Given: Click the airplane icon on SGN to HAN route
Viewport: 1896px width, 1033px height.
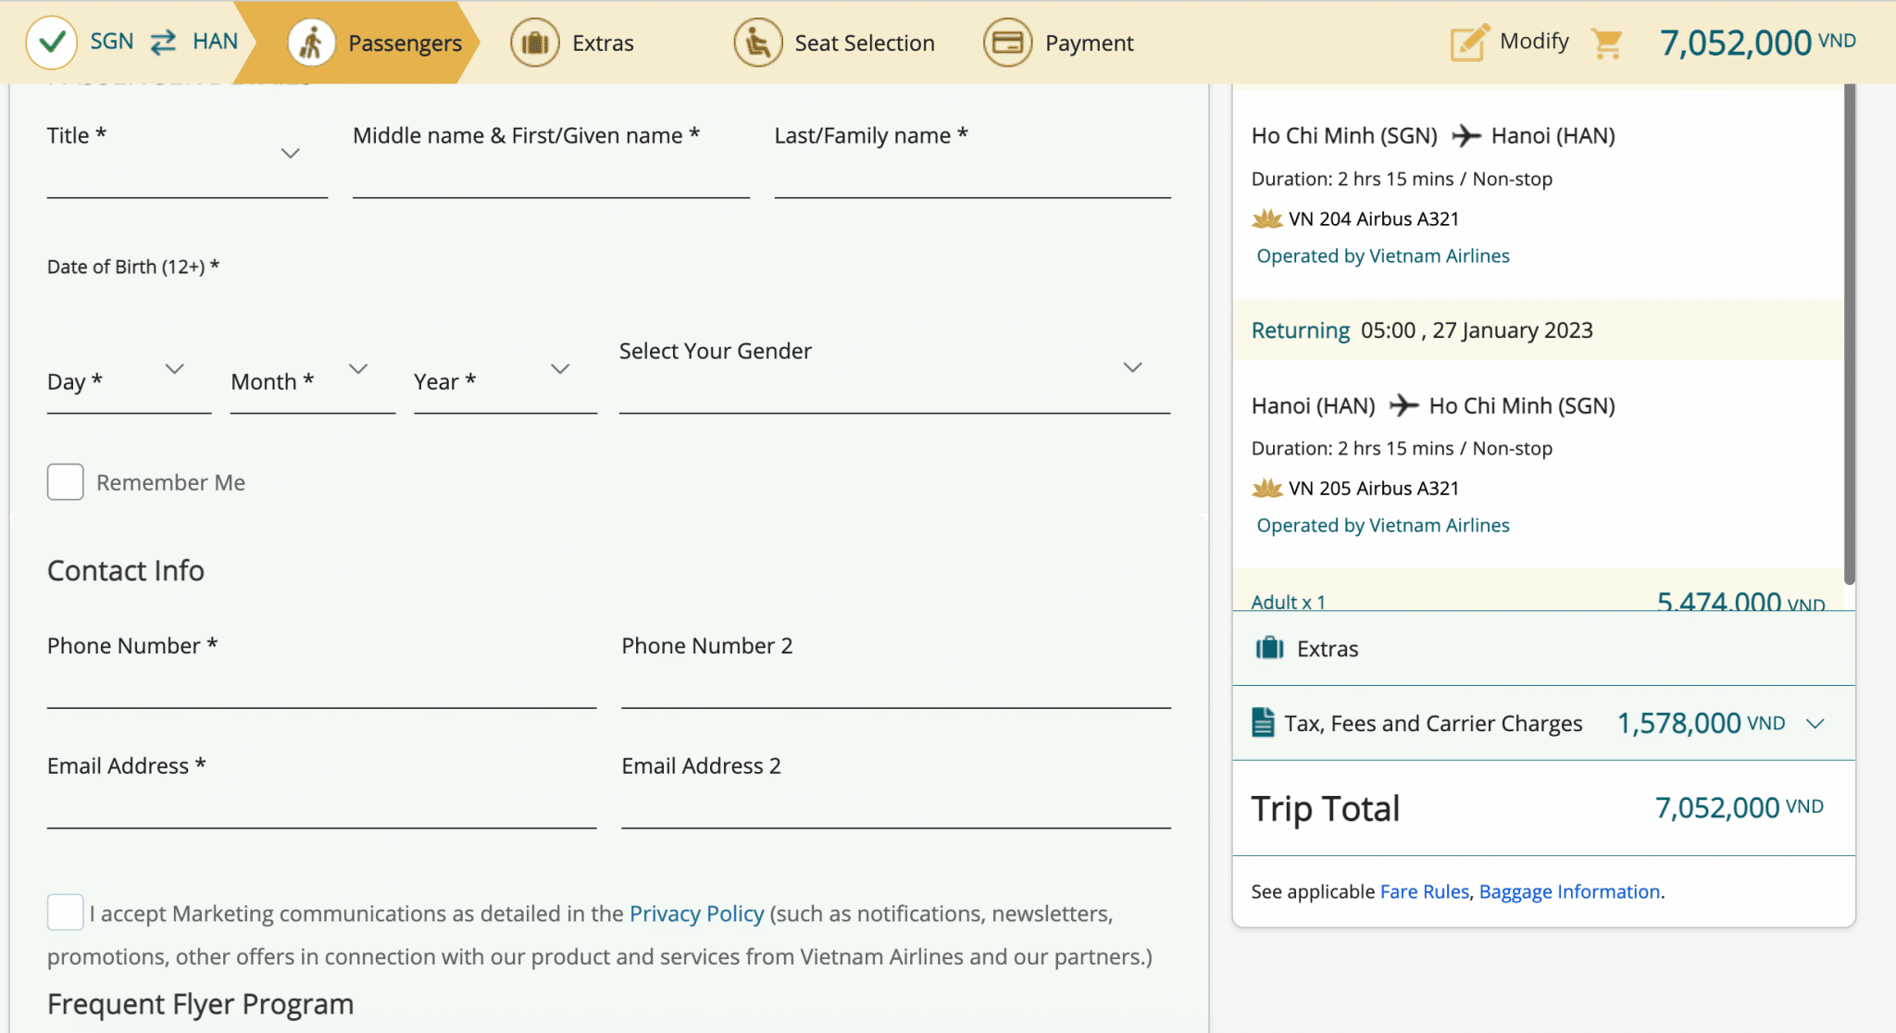Looking at the screenshot, I should tap(1466, 136).
